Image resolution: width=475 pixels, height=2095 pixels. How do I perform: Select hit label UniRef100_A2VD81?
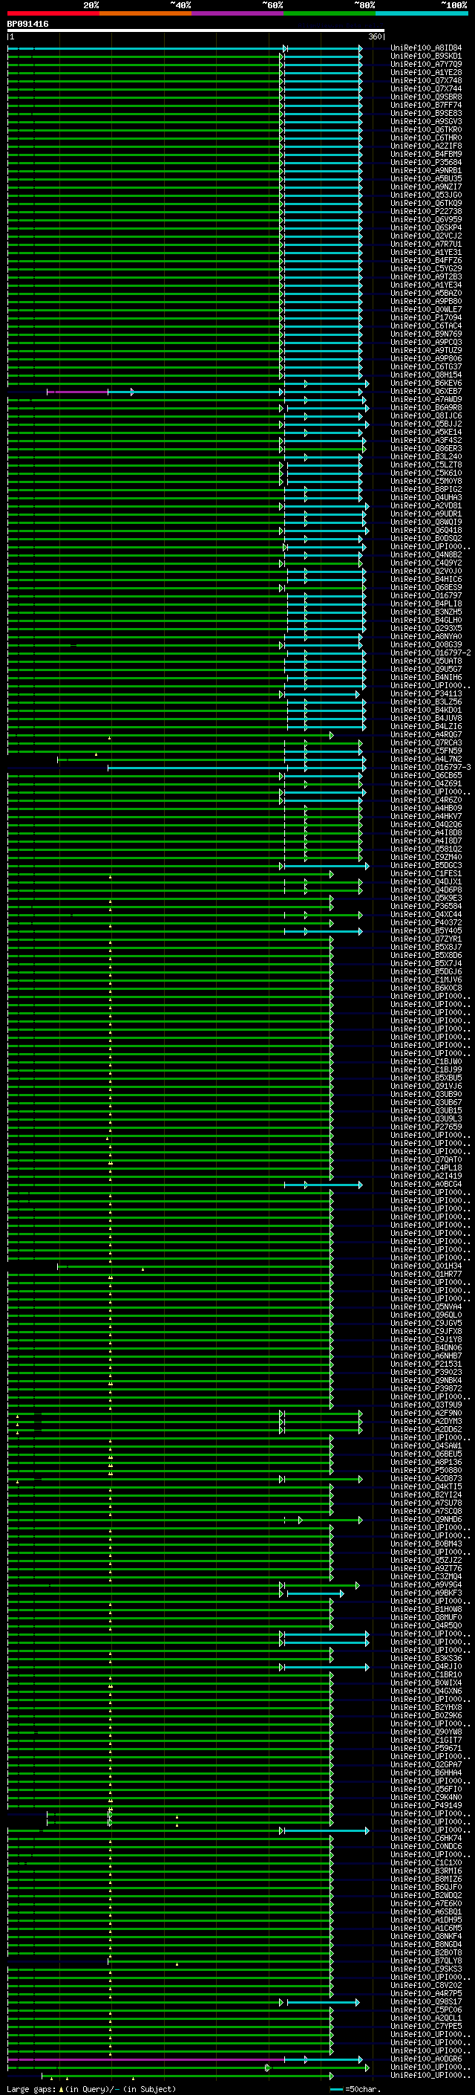(426, 506)
